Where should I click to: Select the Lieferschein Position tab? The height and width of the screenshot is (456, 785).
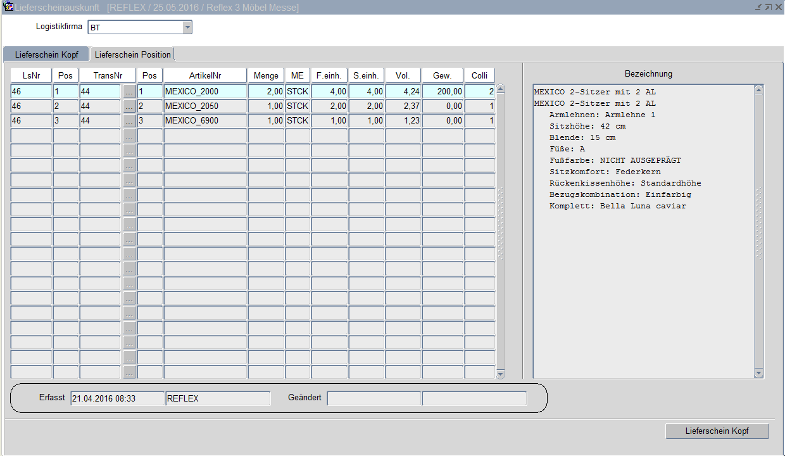tap(133, 54)
